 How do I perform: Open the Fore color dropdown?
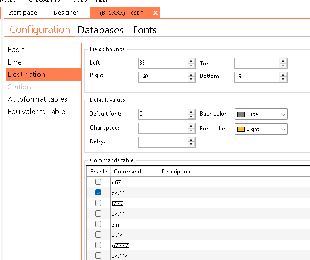(261, 129)
